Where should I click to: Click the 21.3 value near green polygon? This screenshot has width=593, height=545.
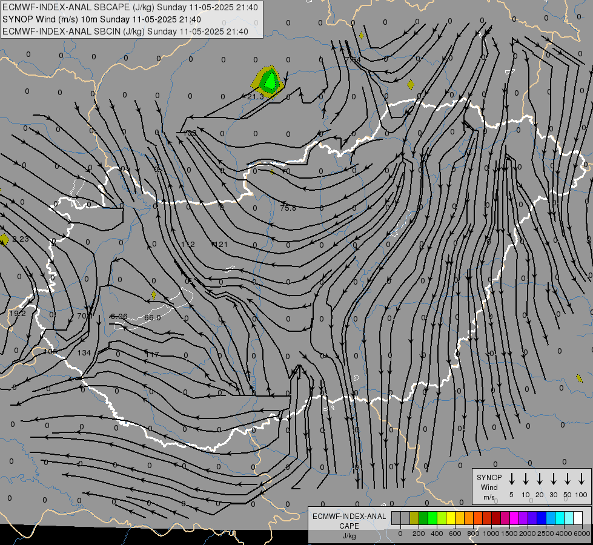pyautogui.click(x=255, y=97)
